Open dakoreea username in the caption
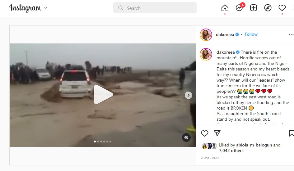The width and height of the screenshot is (294, 171). [x=226, y=52]
